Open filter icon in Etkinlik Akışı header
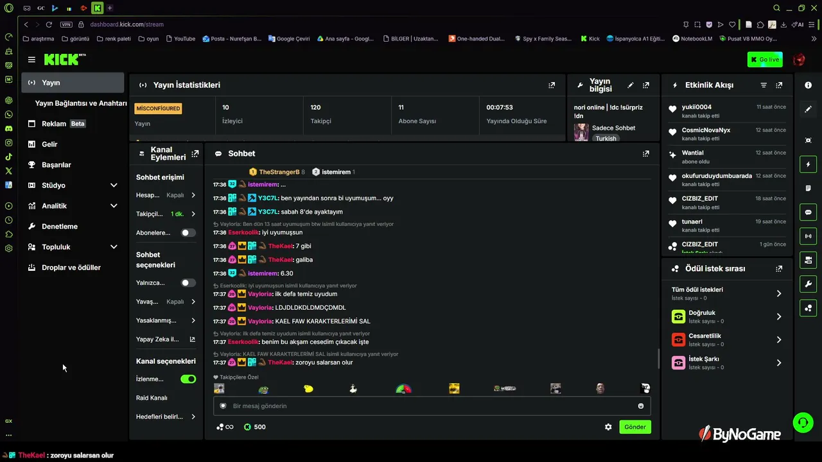This screenshot has height=462, width=822. 764,85
